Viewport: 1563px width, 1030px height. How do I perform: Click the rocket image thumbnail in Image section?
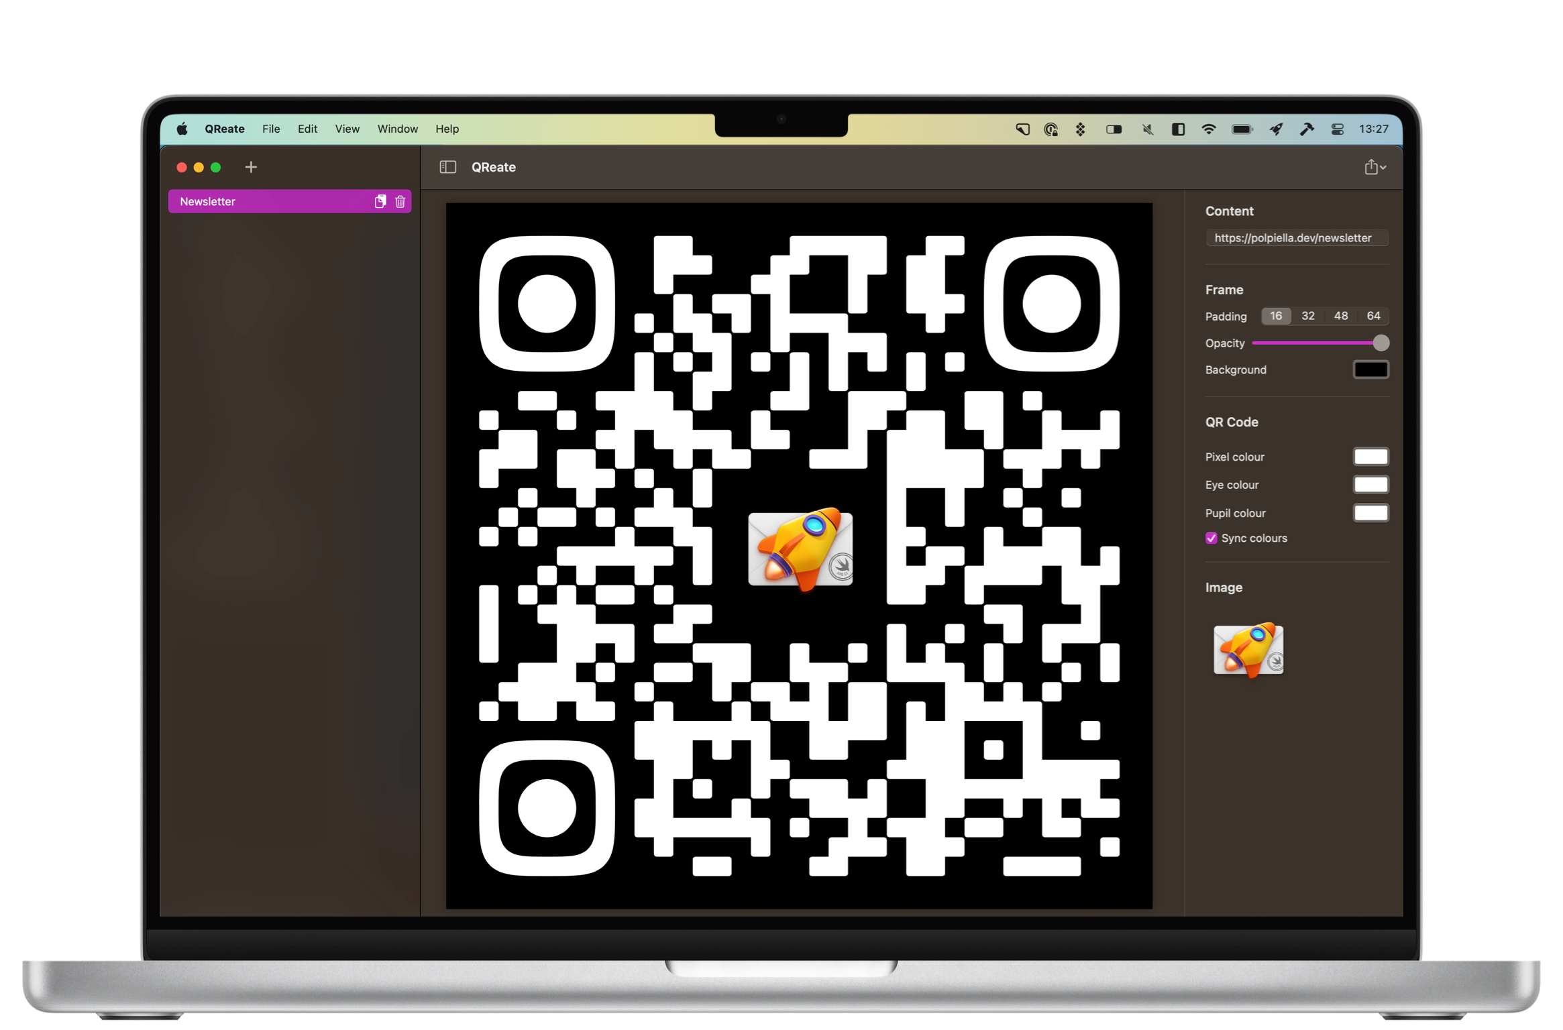[x=1248, y=650]
